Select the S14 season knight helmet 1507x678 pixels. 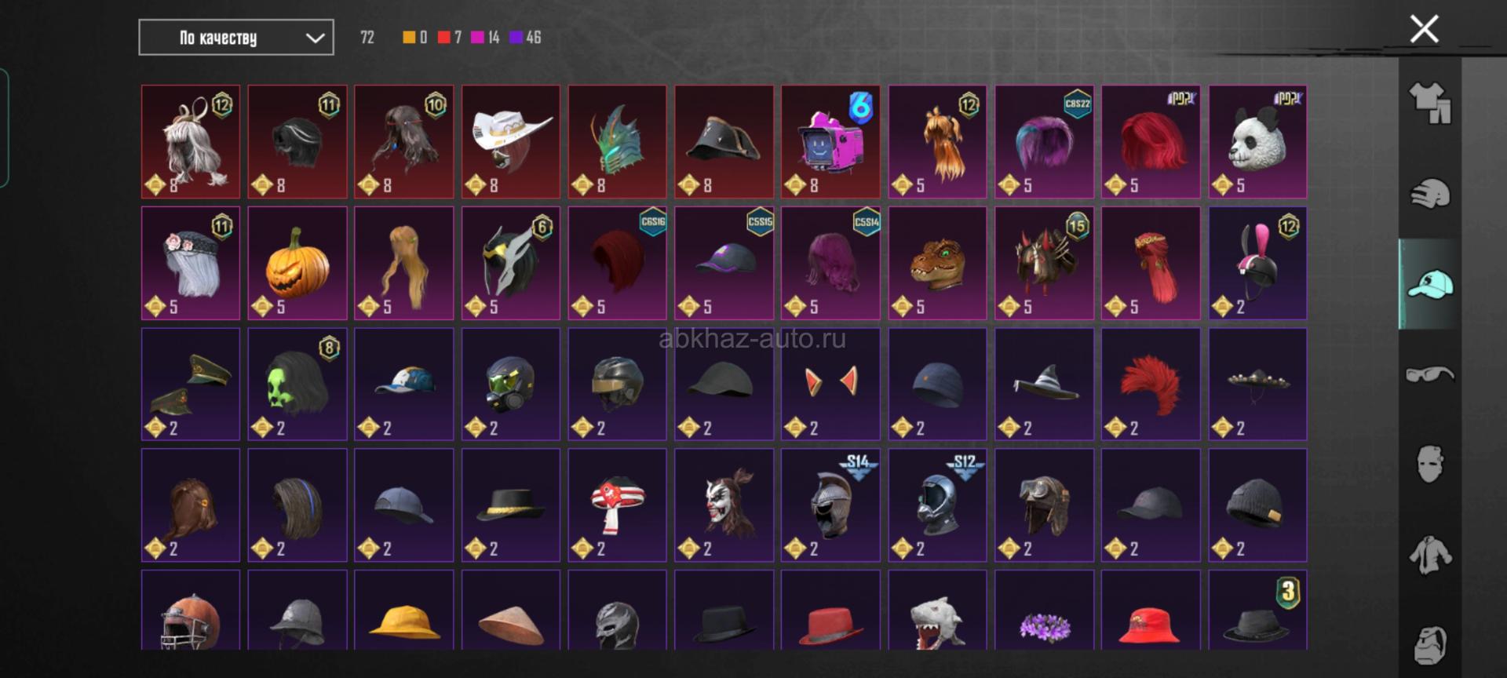pyautogui.click(x=830, y=505)
